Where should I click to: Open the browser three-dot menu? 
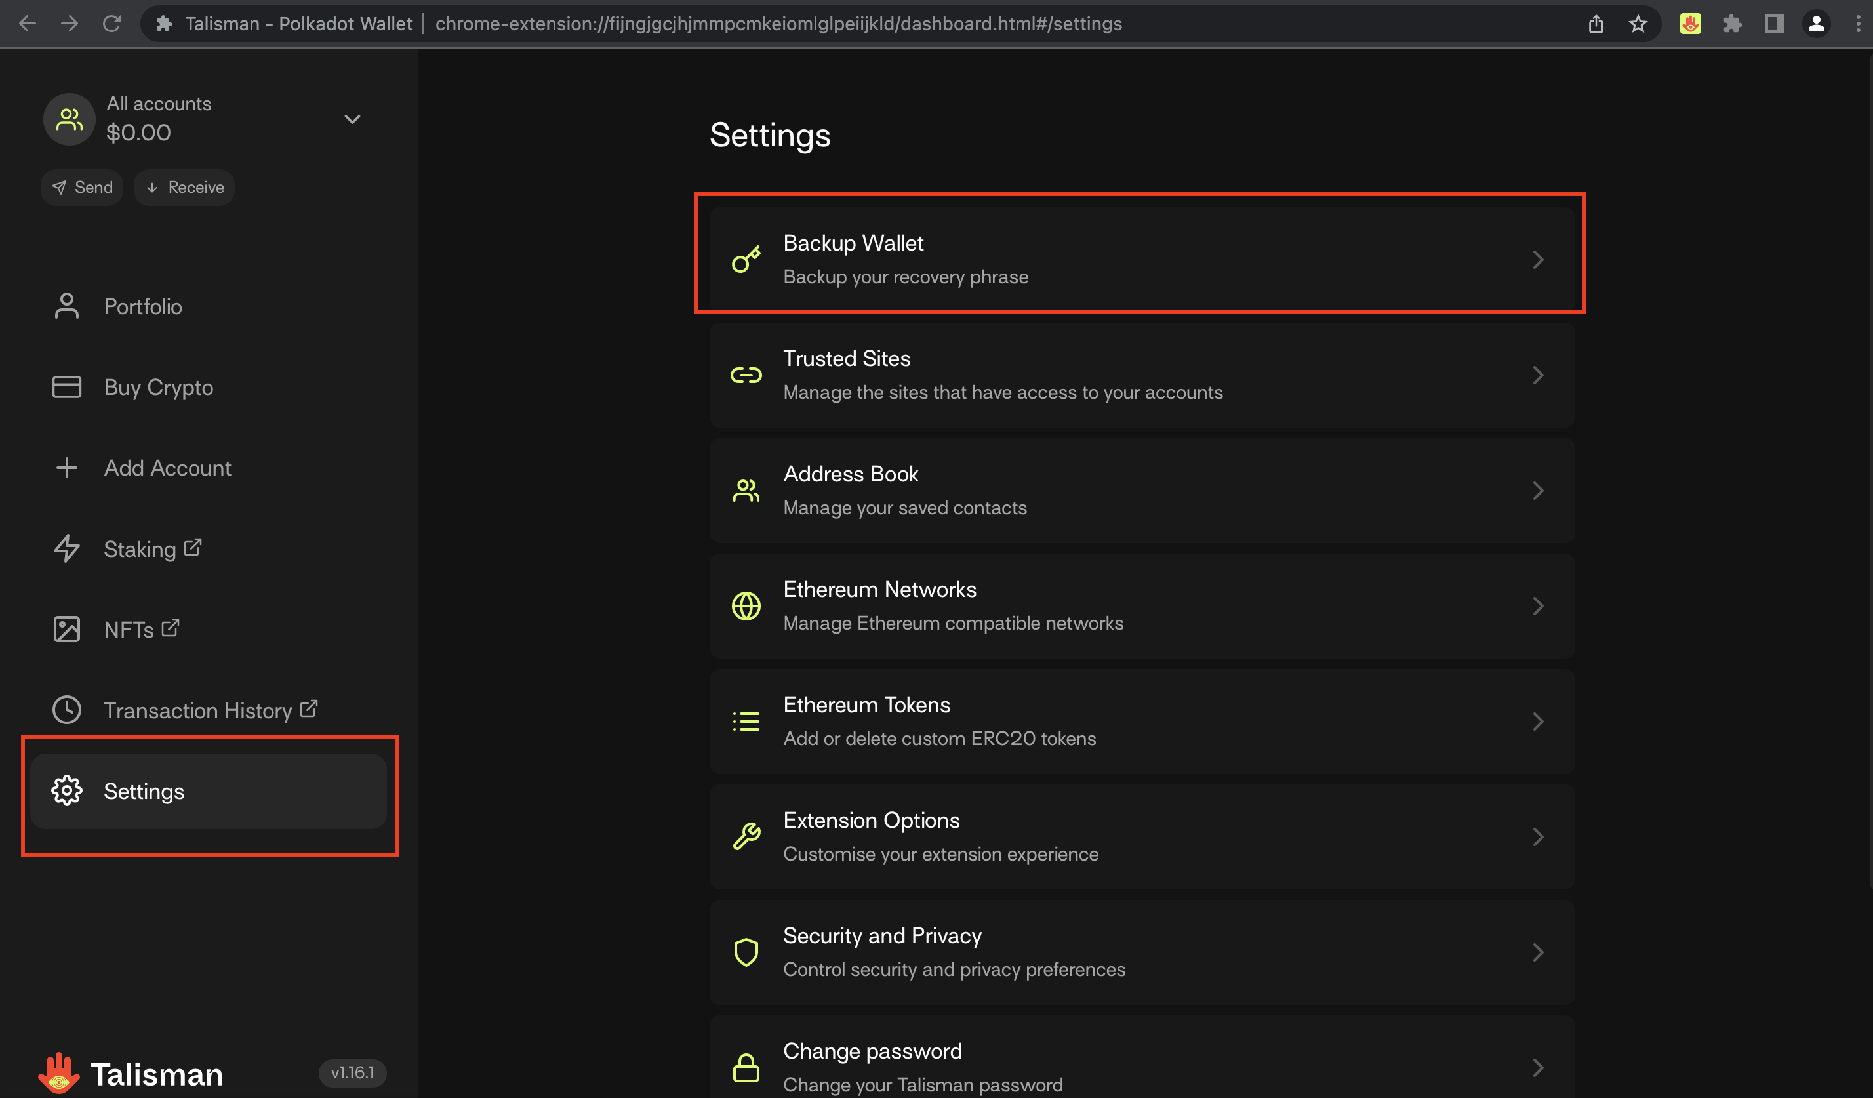click(x=1857, y=24)
